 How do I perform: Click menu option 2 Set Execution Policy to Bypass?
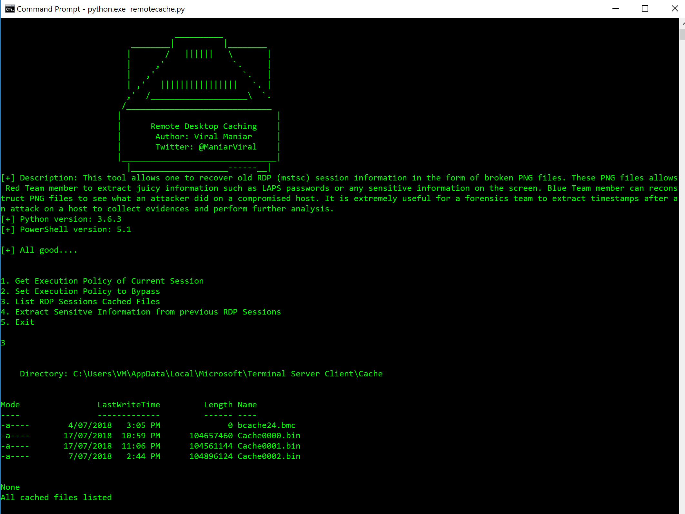[x=81, y=291]
